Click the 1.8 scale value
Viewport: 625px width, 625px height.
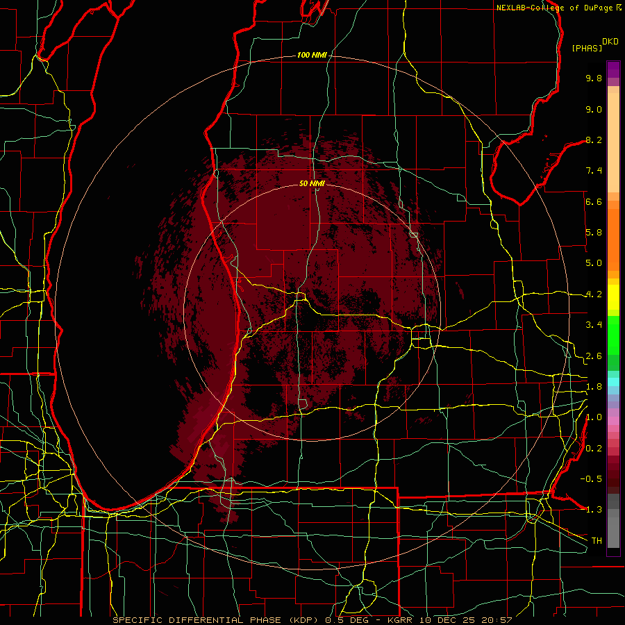click(594, 387)
